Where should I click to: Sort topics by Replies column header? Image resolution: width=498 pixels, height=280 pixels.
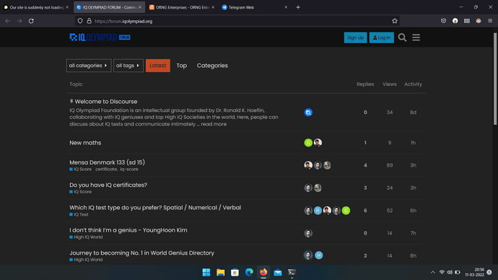tap(365, 84)
